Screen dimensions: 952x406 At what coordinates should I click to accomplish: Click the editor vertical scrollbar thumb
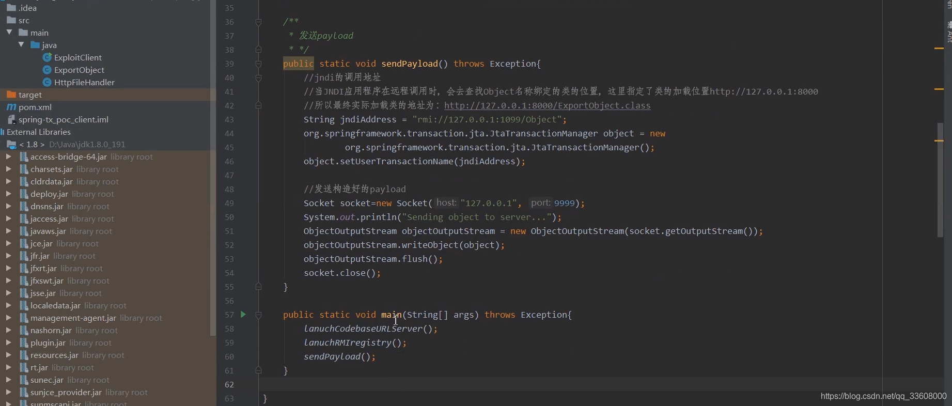point(940,180)
